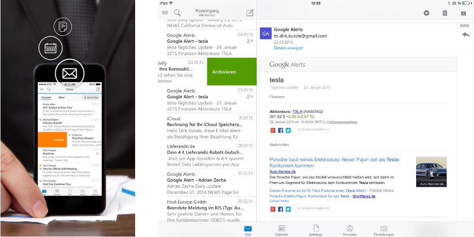The width and height of the screenshot is (474, 237).
Task: Tap orange Schedule swipe action on phone
Action: coord(52,140)
